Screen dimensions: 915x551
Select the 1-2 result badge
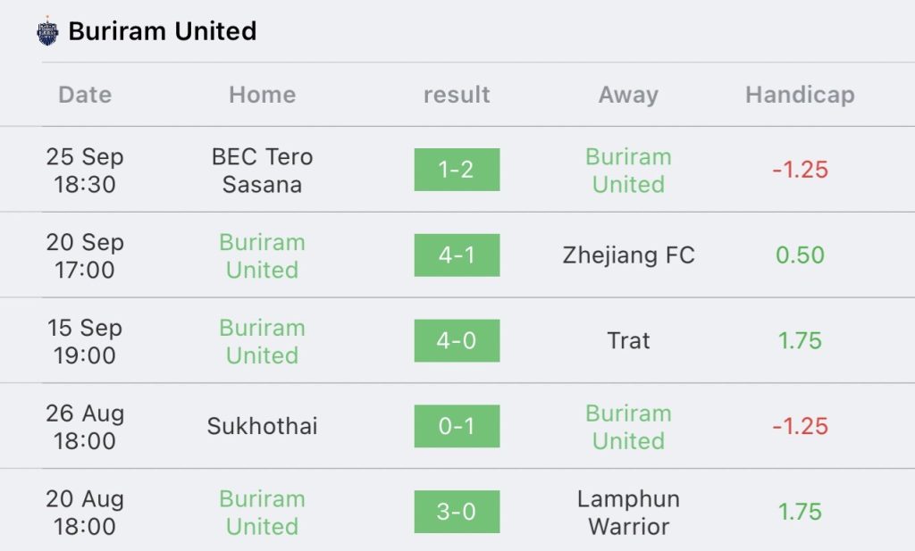[x=457, y=170]
